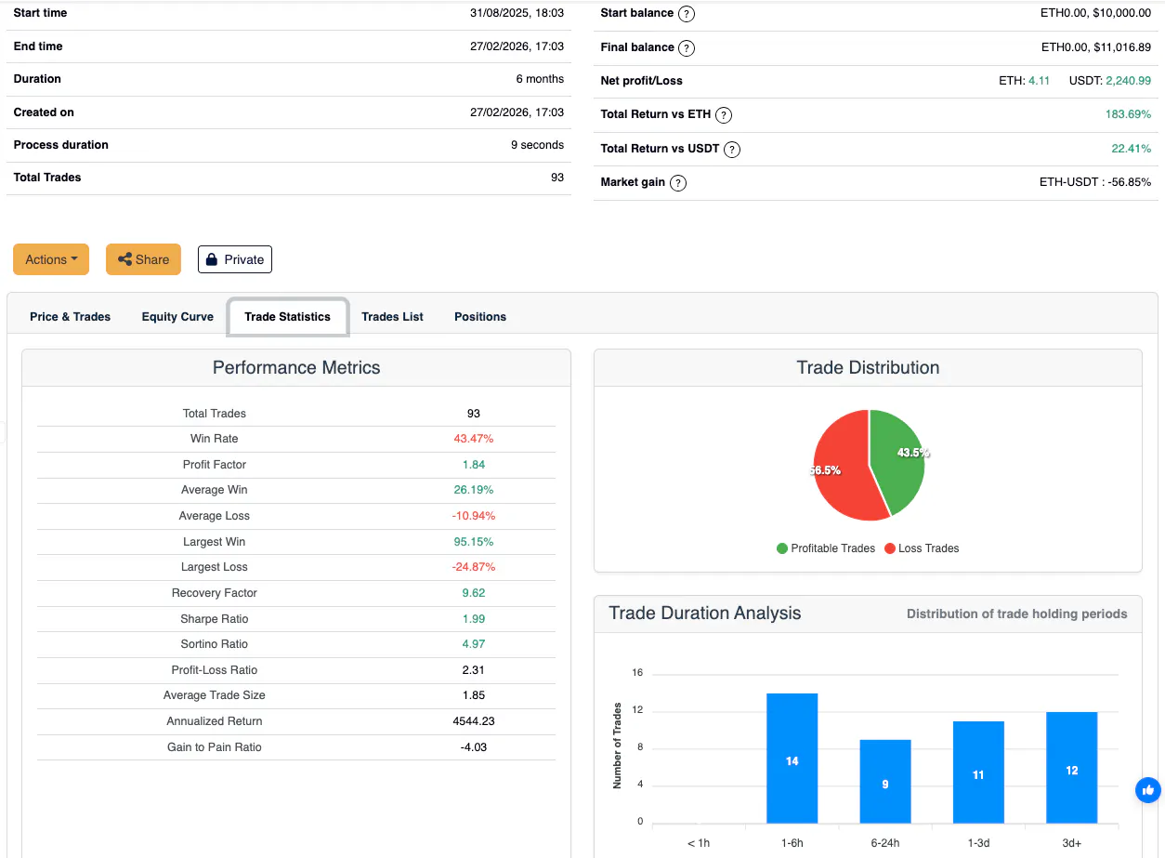Click the Trade Duration Analysis heading
The height and width of the screenshot is (858, 1165).
click(x=704, y=613)
